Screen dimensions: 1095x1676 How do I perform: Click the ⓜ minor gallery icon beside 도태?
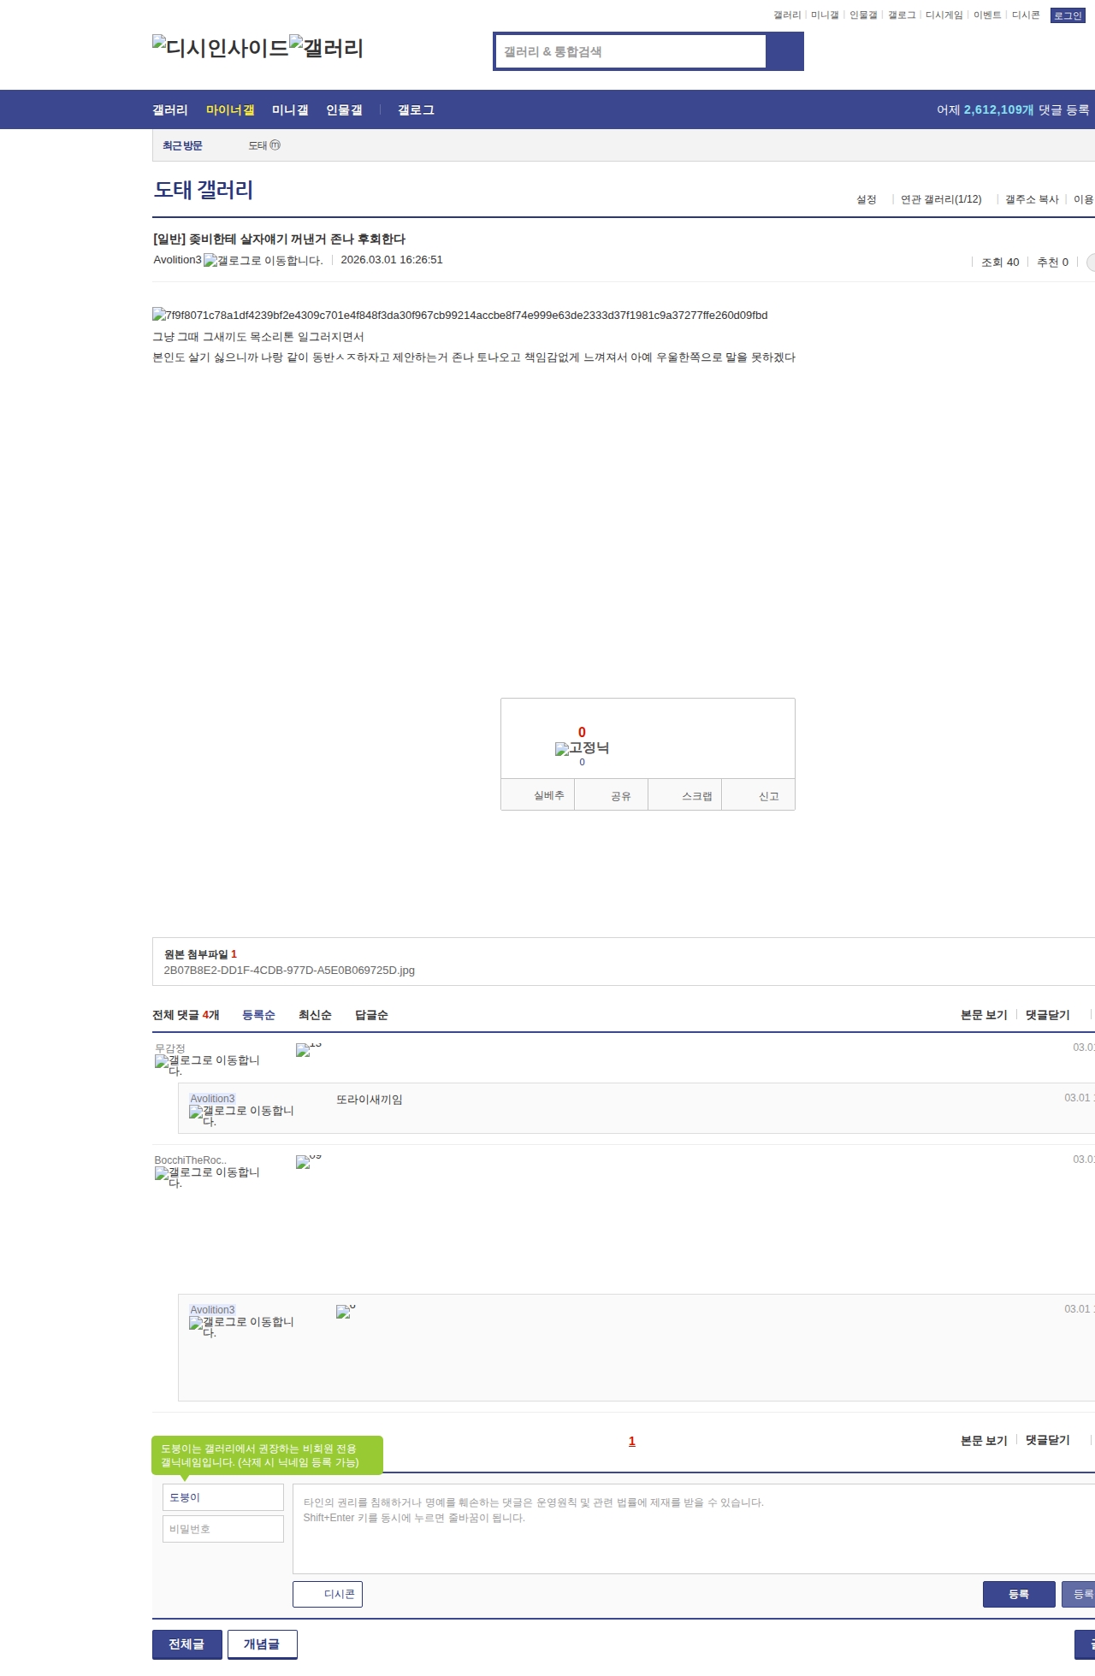(x=275, y=145)
